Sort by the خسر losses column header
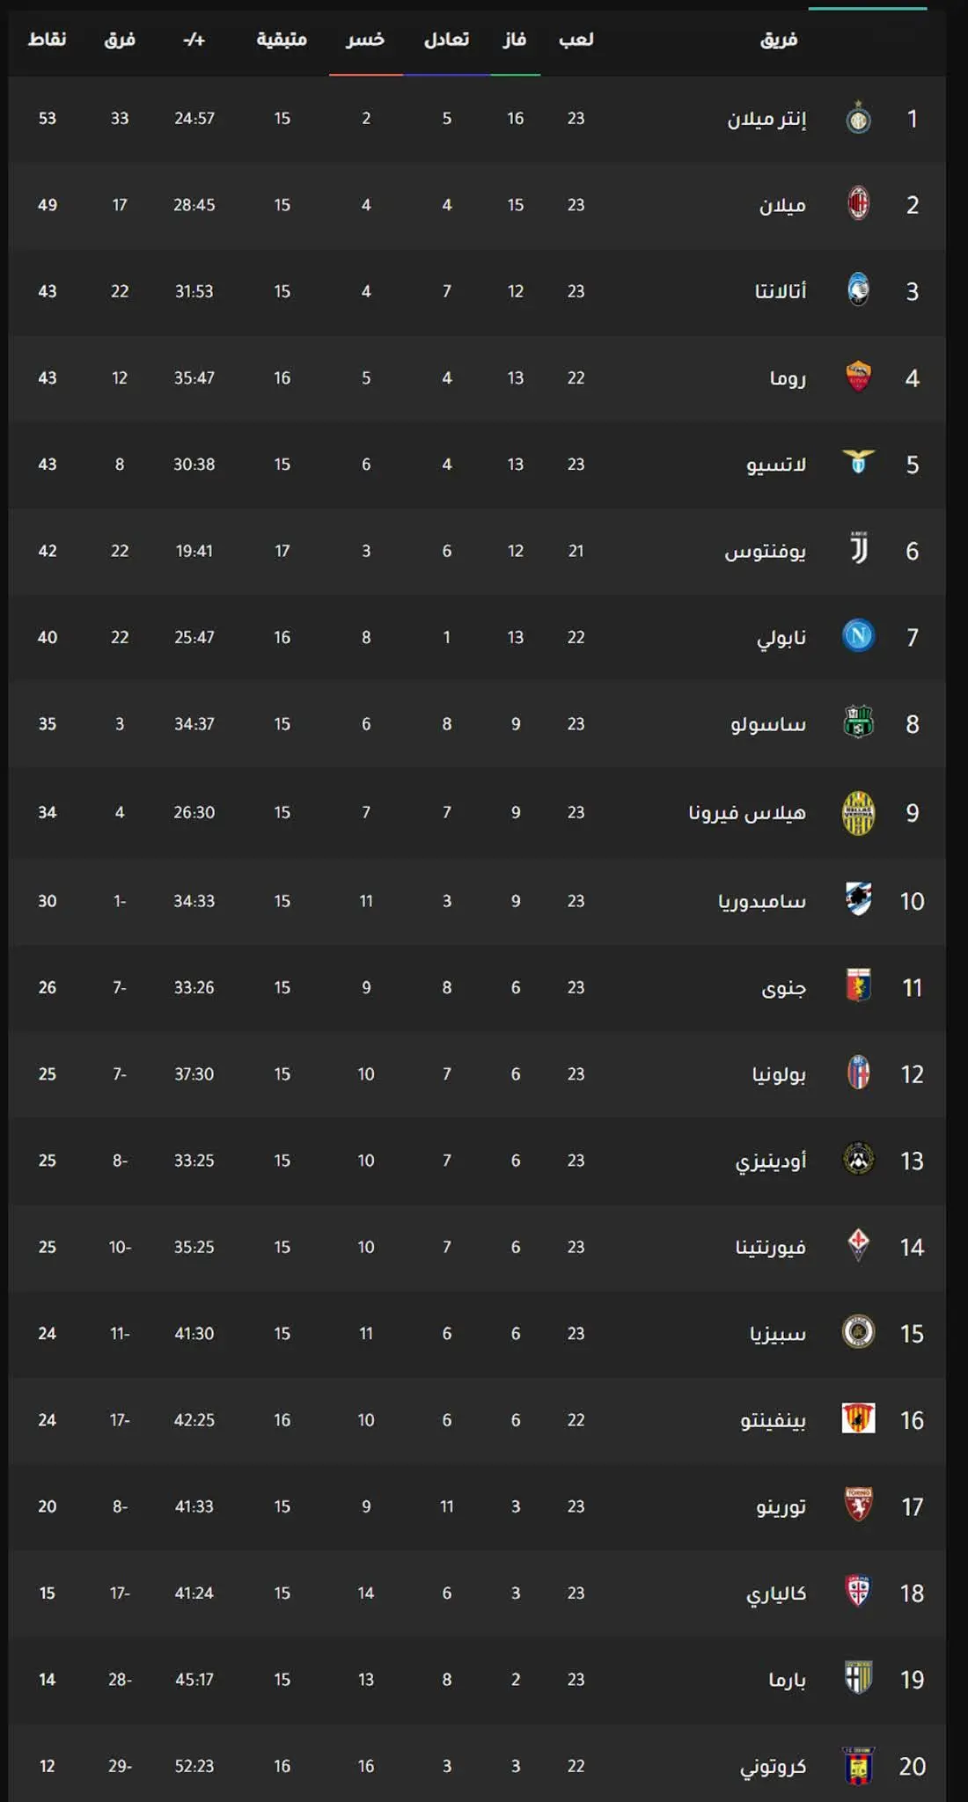 (365, 40)
